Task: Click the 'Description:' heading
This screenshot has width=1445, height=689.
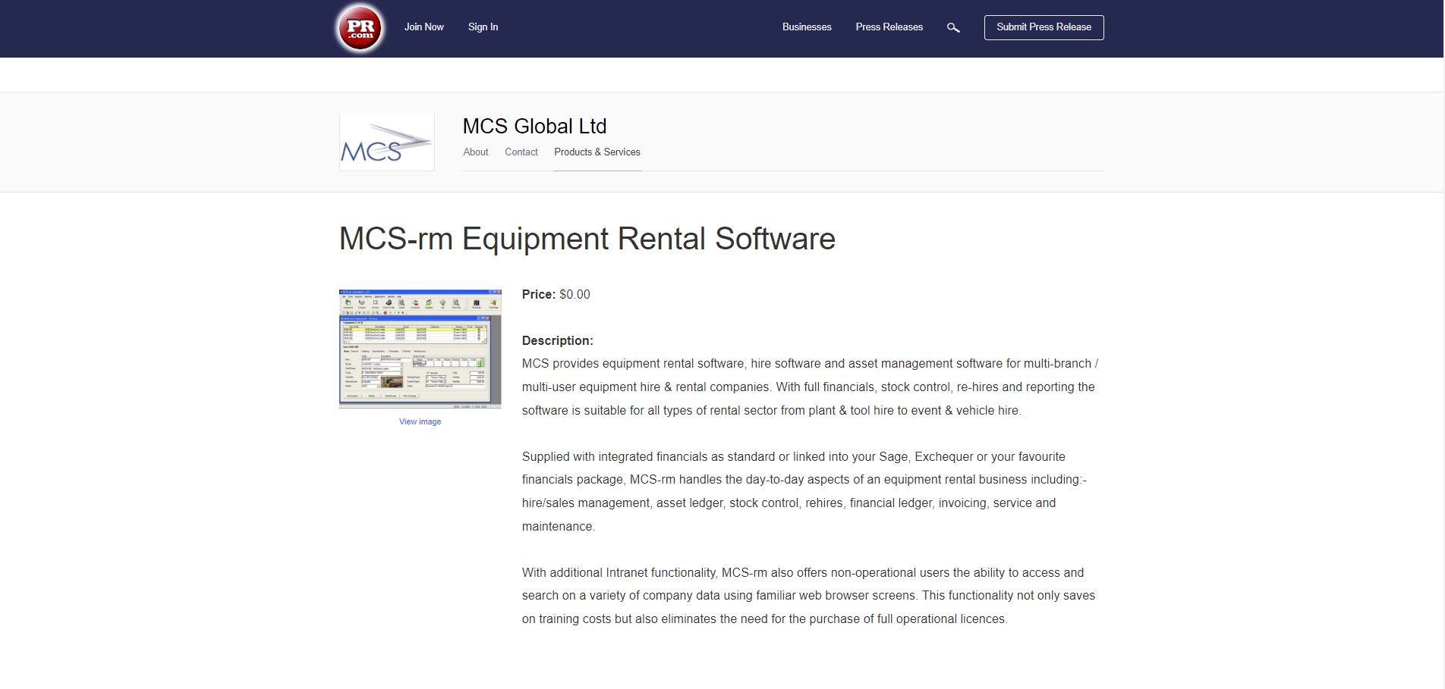Action: (557, 340)
